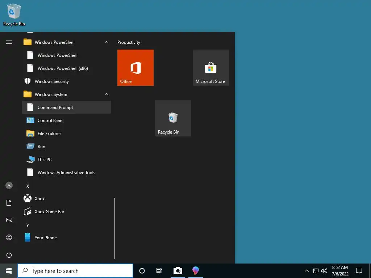Open Documents from Start sidebar
371x278 pixels.
pos(9,203)
